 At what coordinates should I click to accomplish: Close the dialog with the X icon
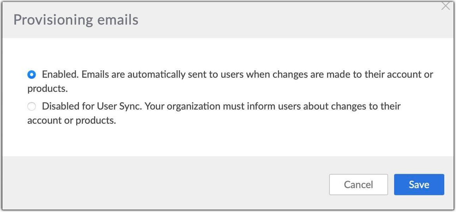pos(446,7)
